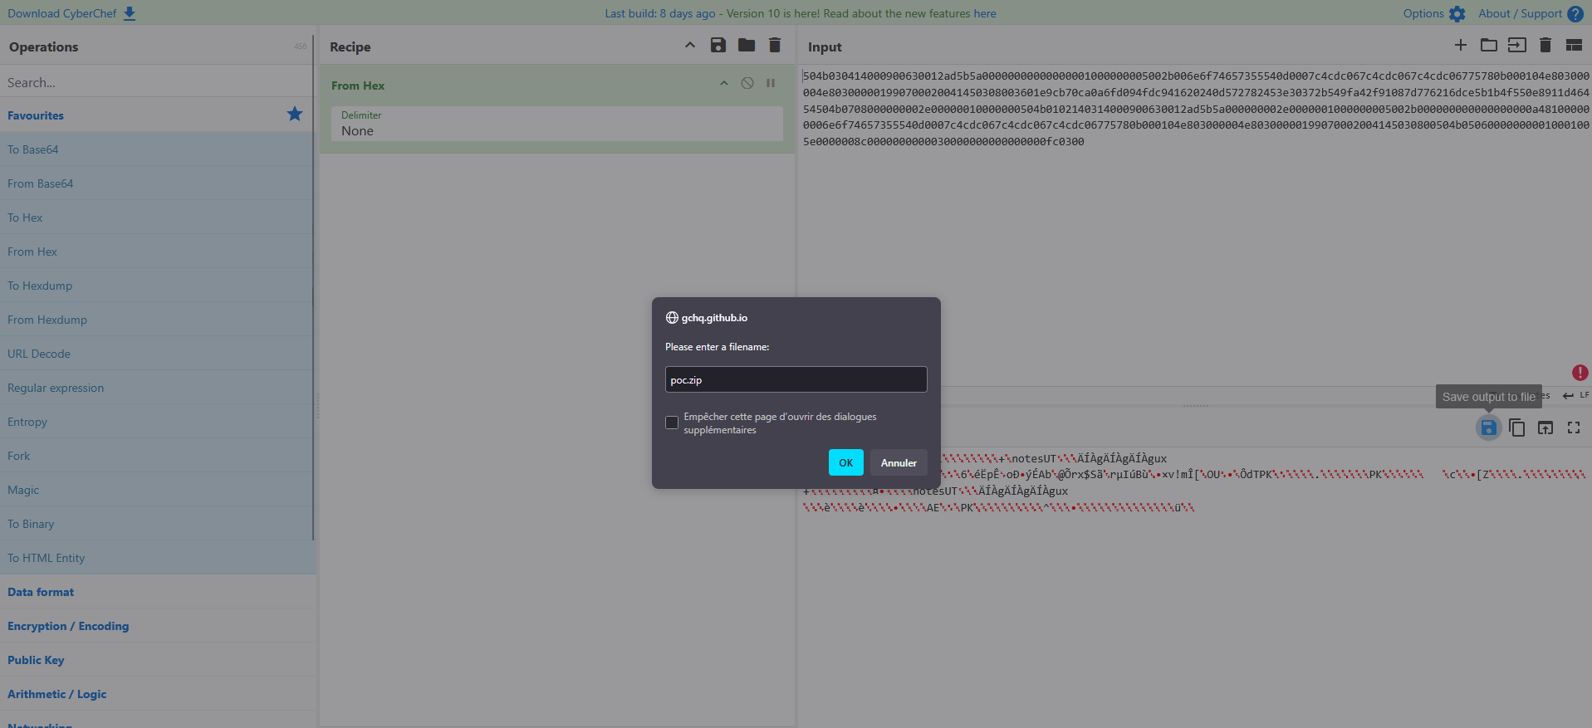Select URL Decode operation

[x=156, y=354]
